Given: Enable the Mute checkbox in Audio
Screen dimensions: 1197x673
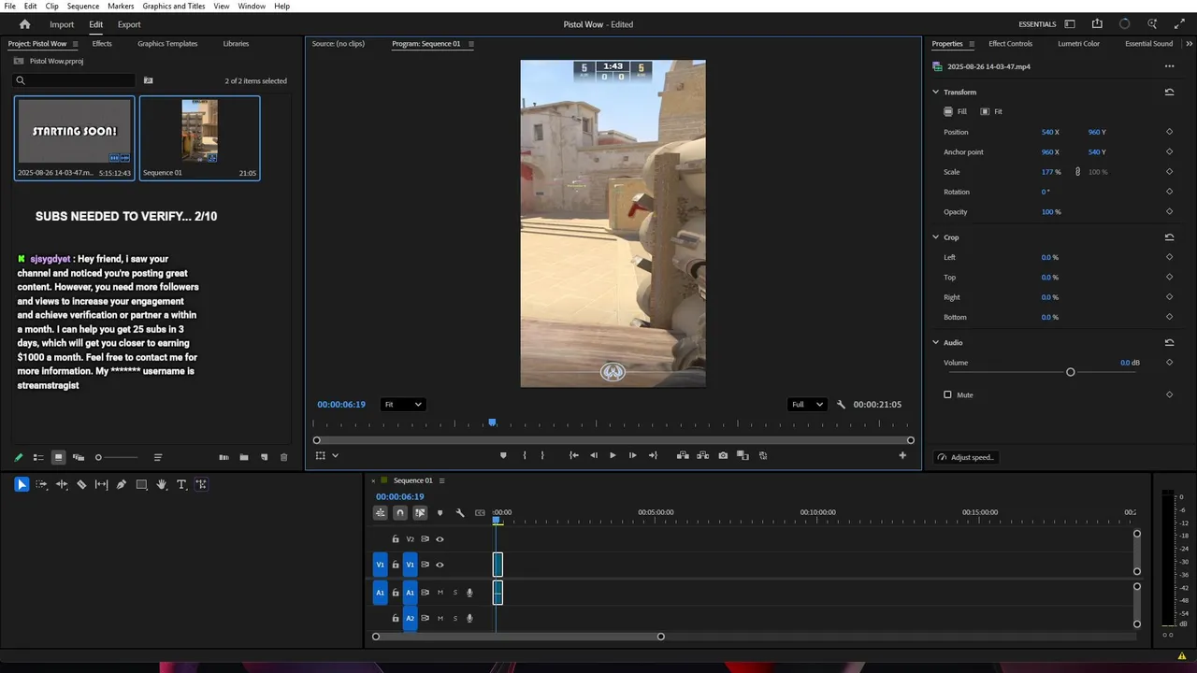Looking at the screenshot, I should [947, 394].
